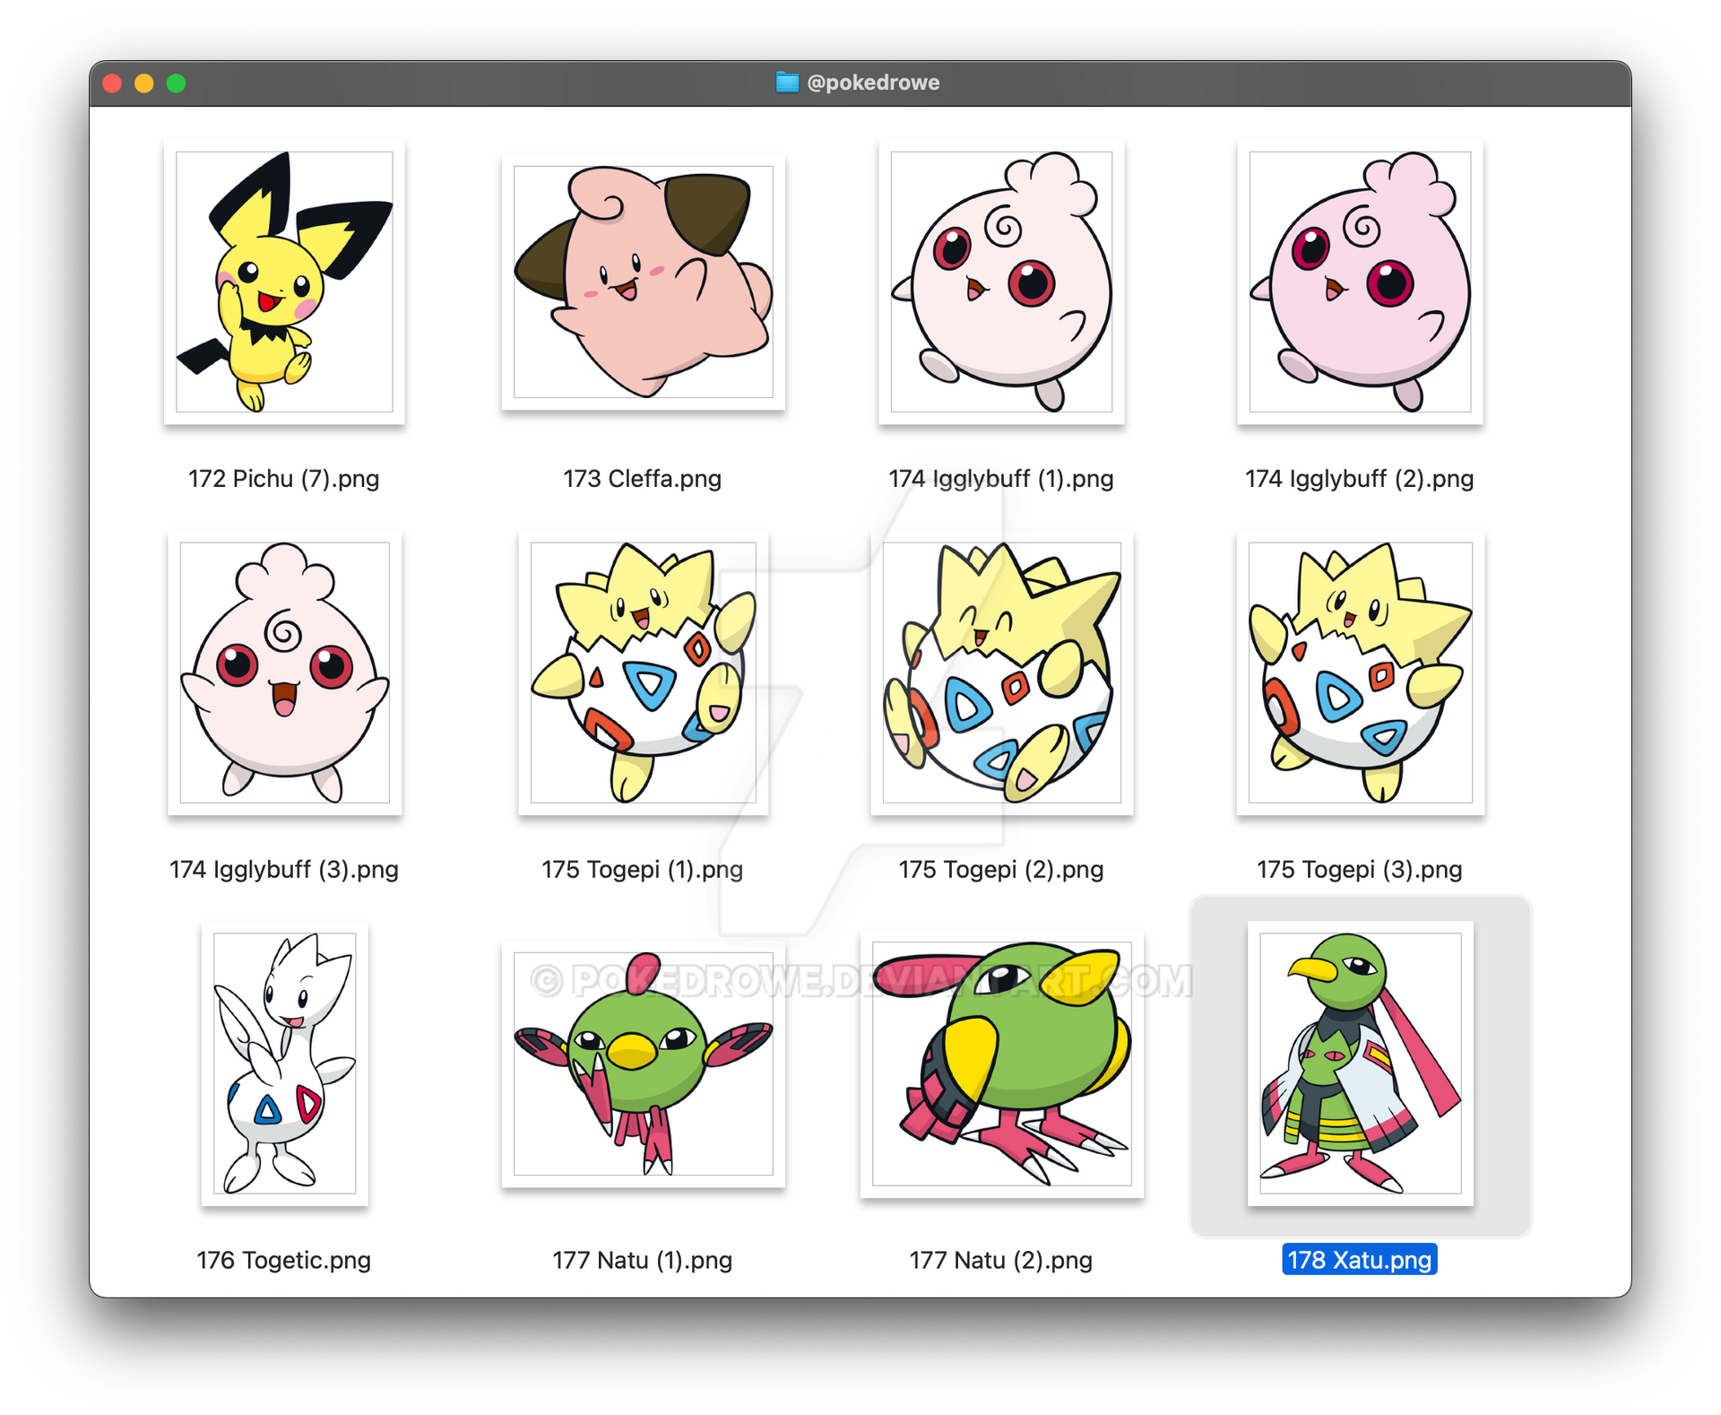
Task: Minimize the window with the yellow button
Action: tap(144, 83)
